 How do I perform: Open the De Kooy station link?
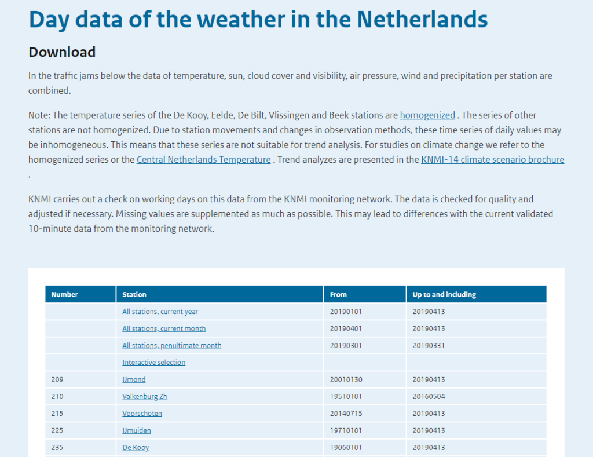[x=136, y=448]
